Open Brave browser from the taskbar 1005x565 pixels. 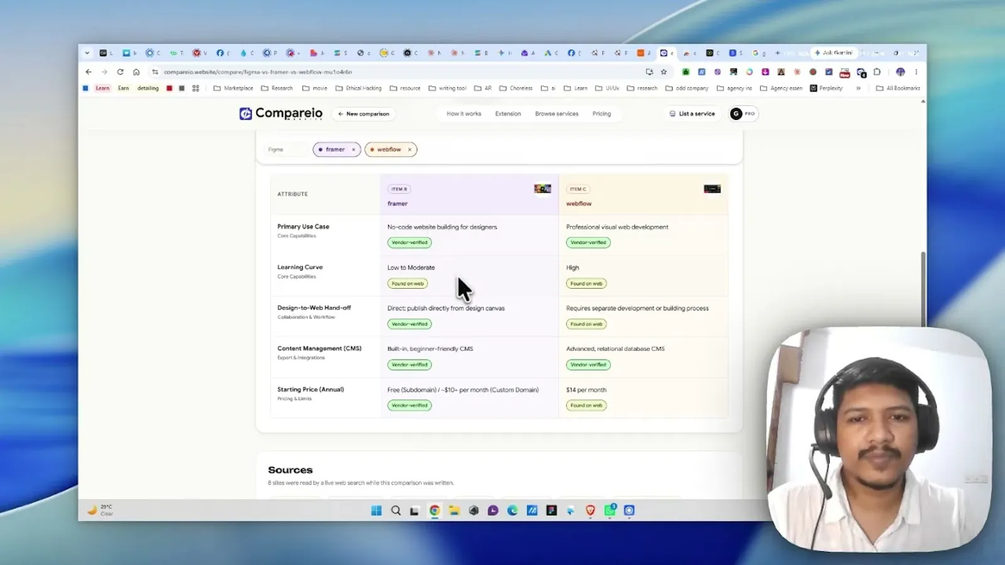[x=590, y=510]
